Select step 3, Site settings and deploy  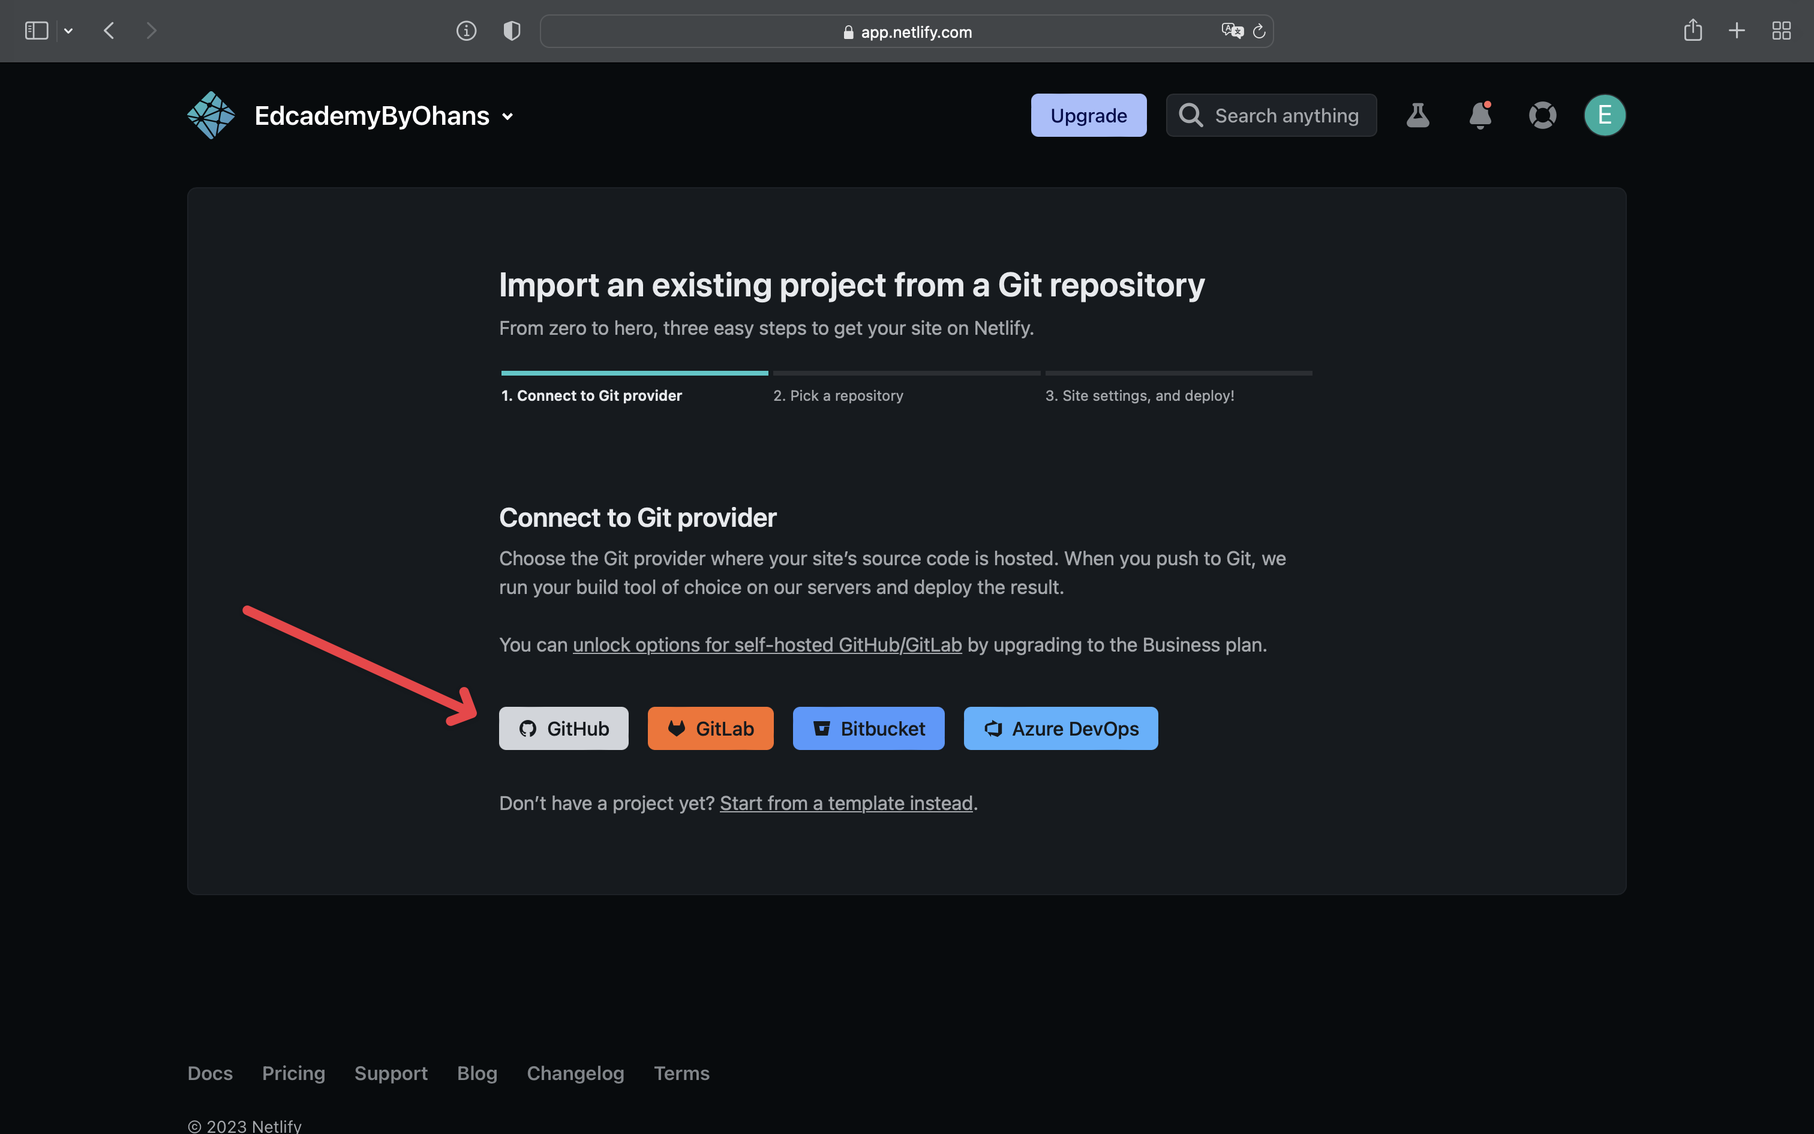pyautogui.click(x=1140, y=395)
